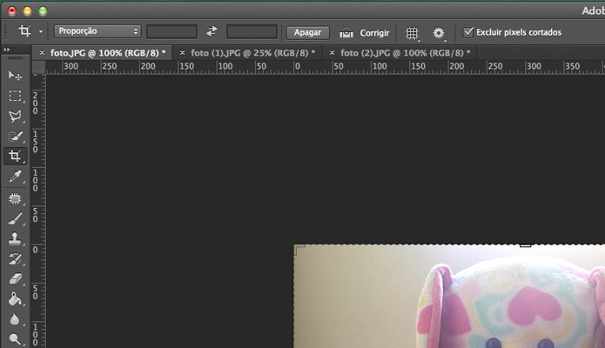Select the History Brush tool

click(15, 259)
